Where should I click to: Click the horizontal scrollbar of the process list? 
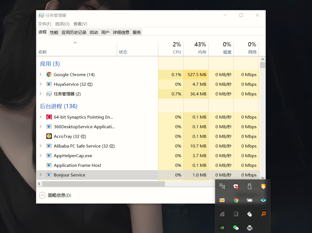pos(103,184)
